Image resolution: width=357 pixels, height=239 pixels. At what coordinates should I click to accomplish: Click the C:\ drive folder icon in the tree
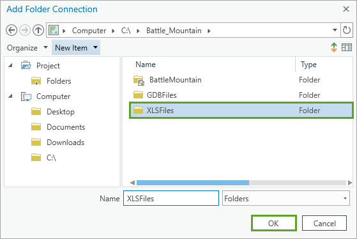tap(36, 157)
